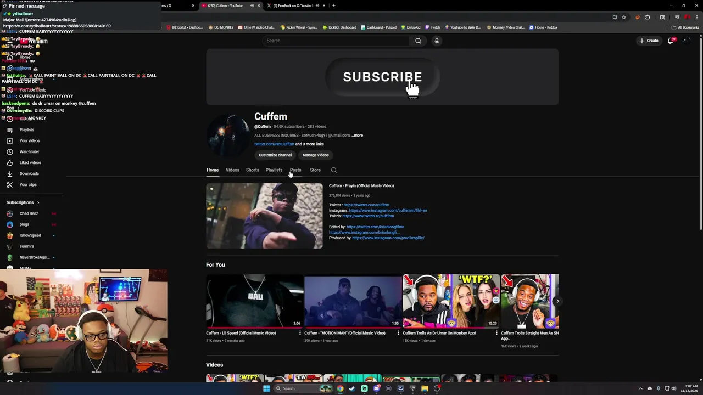The image size is (703, 395).
Task: Open Downloads arrow icon in sidebar
Action: [x=10, y=174]
